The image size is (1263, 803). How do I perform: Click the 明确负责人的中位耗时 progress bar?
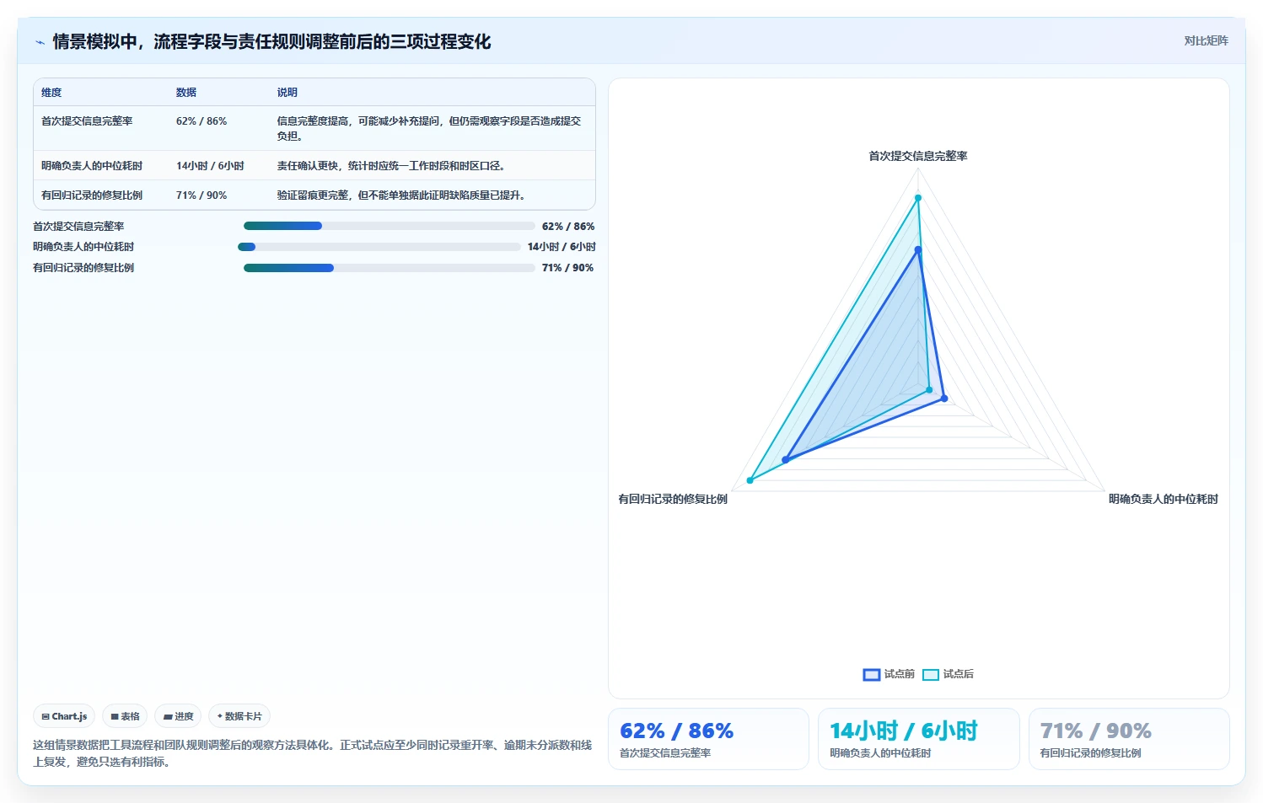point(379,247)
